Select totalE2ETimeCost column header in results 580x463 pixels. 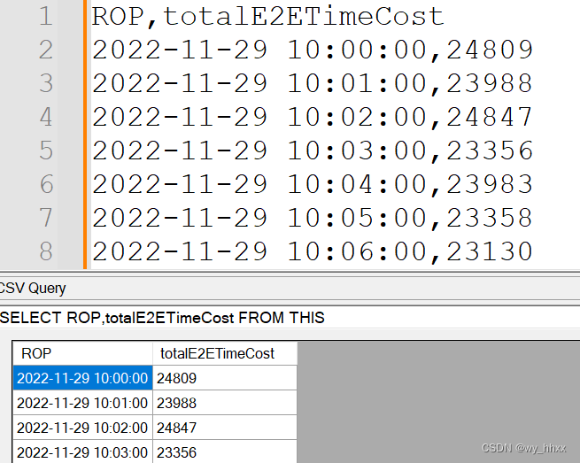pos(225,353)
